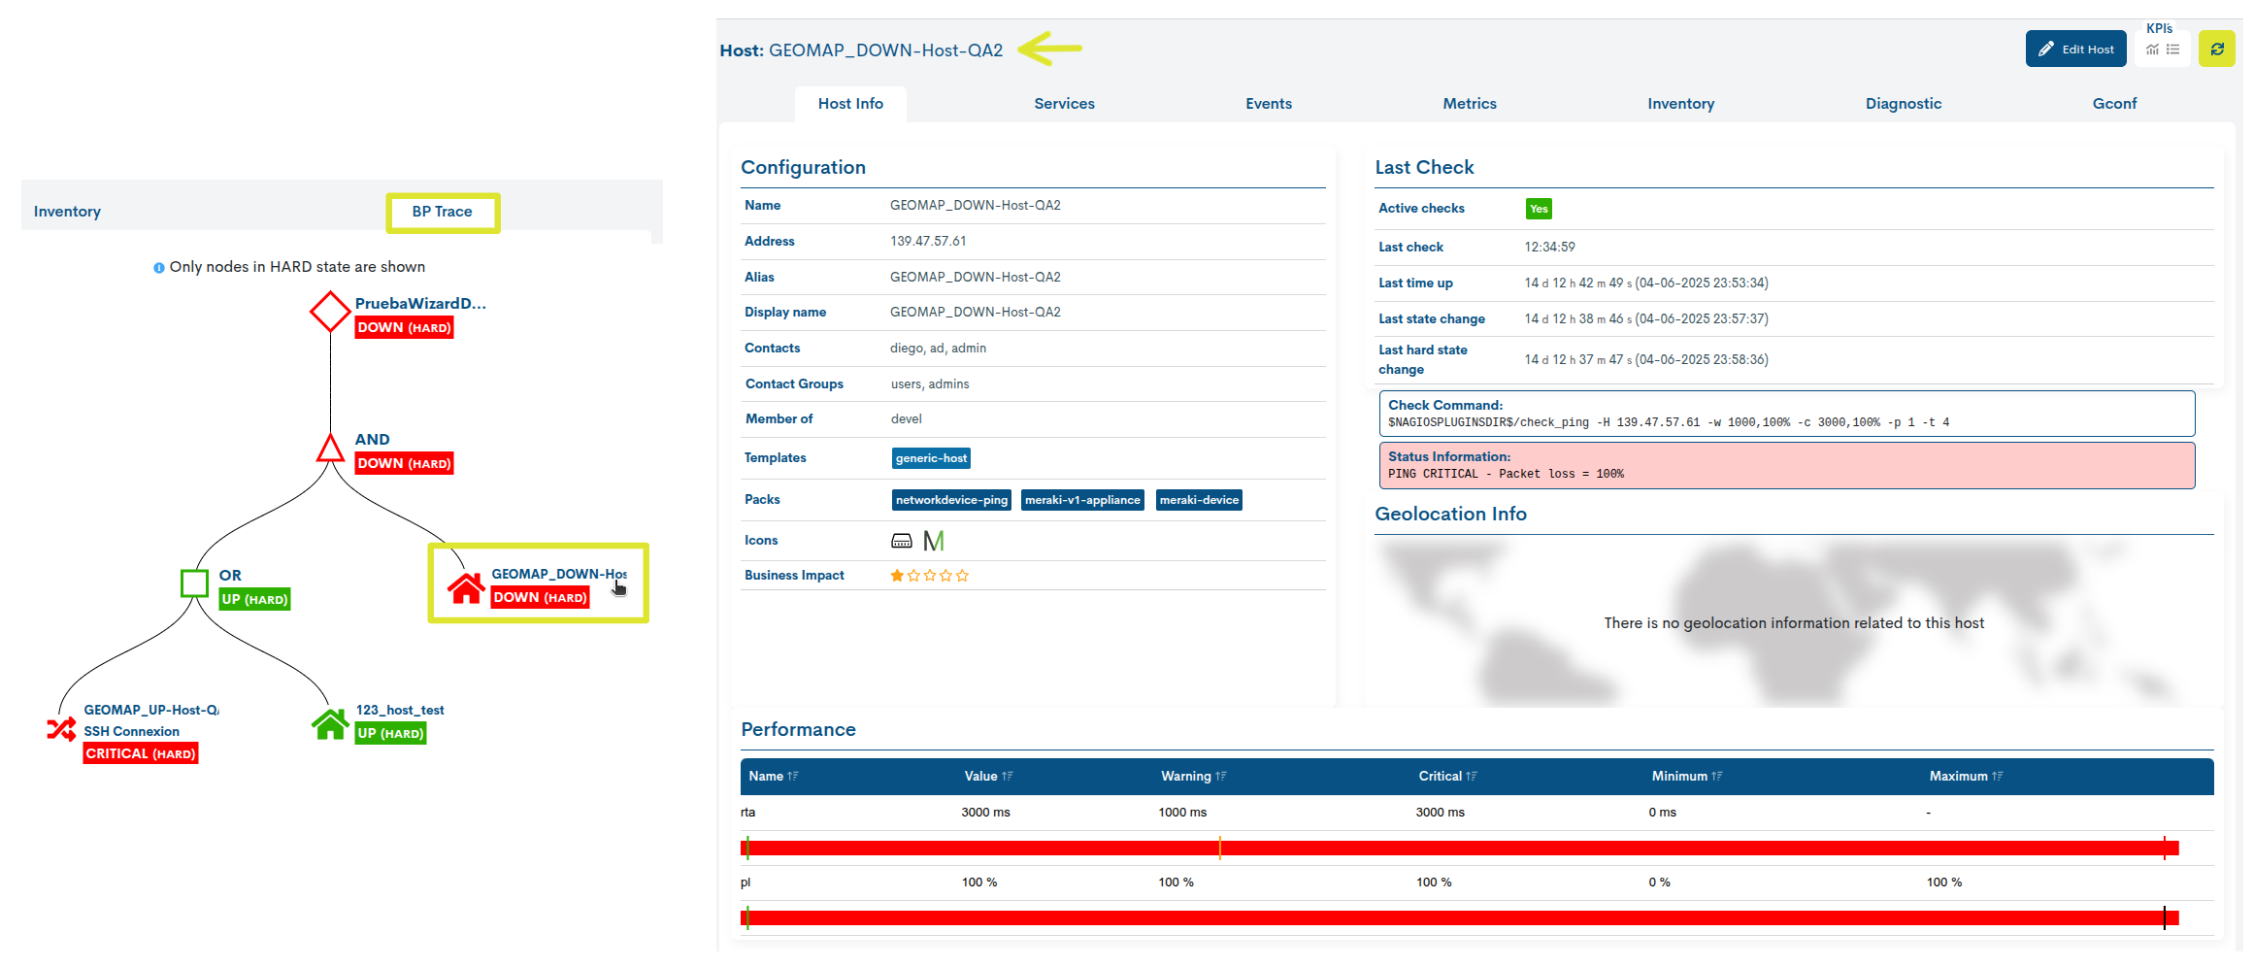
Task: Open the Services tab
Action: pos(1064,104)
